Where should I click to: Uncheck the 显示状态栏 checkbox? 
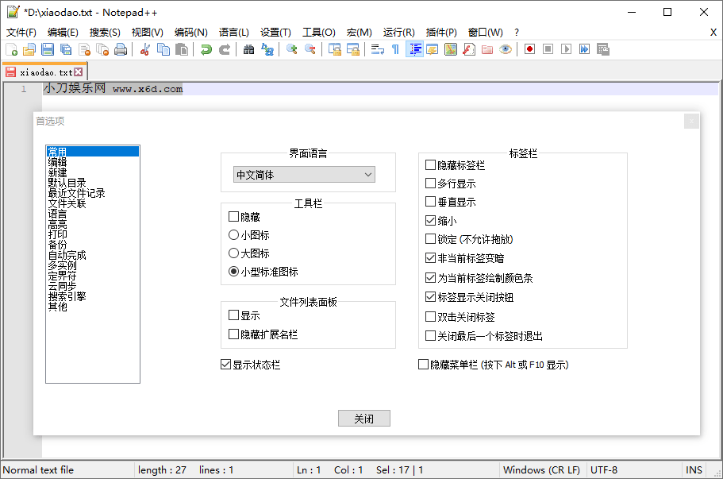tap(226, 365)
